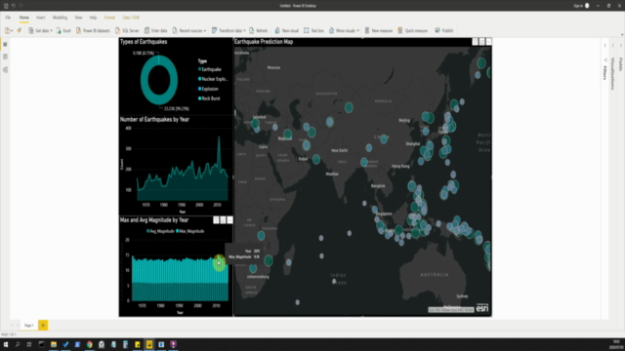
Task: Click Rock Burst legend item
Action: [209, 98]
